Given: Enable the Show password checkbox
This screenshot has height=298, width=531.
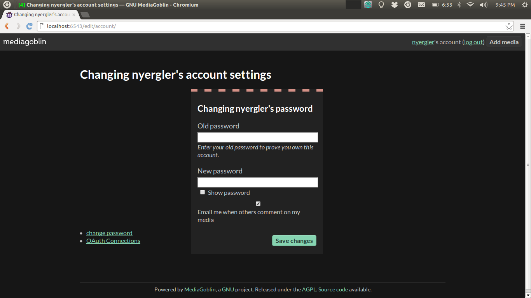Looking at the screenshot, I should (x=203, y=192).
